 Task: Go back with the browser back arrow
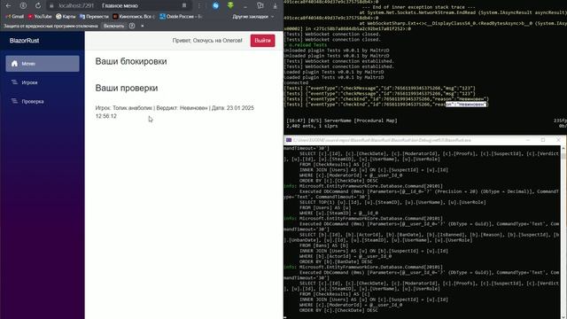click(x=8, y=6)
